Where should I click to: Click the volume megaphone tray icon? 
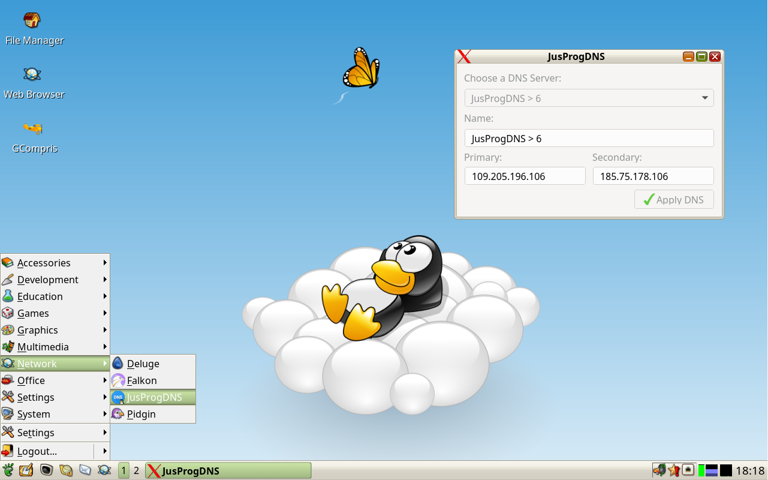(x=659, y=470)
